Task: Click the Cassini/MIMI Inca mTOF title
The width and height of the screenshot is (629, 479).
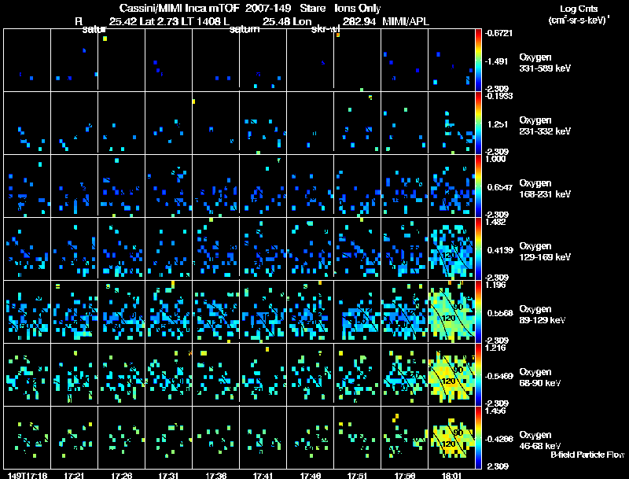Action: (x=179, y=8)
